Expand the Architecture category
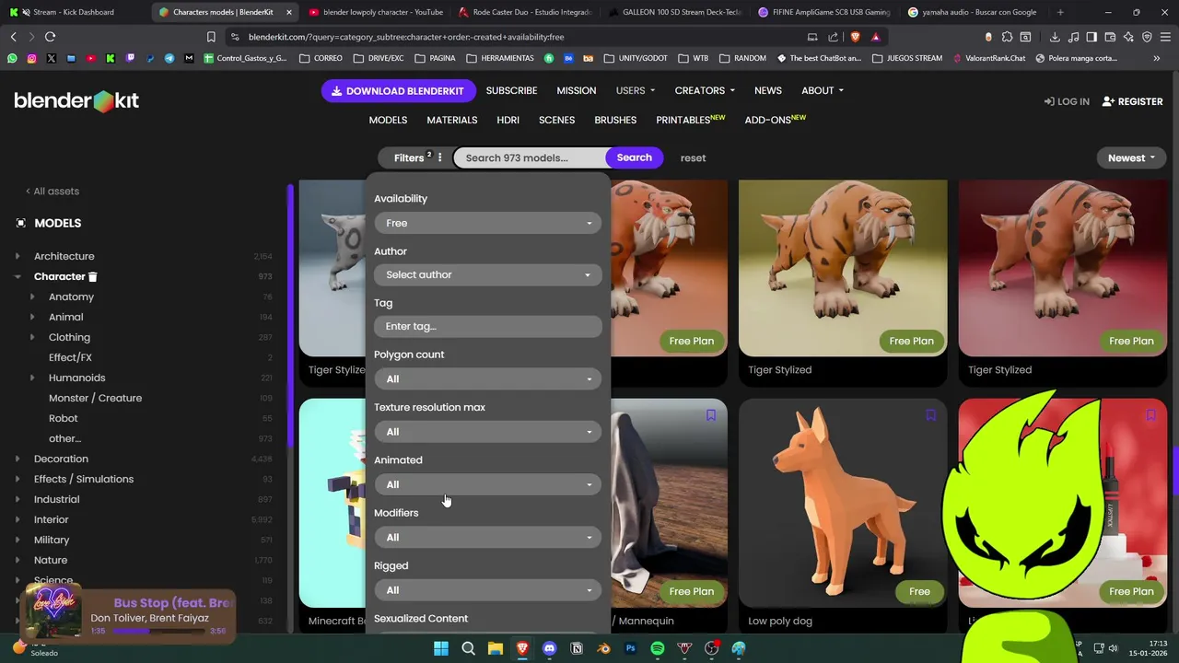1179x663 pixels. click(x=18, y=256)
